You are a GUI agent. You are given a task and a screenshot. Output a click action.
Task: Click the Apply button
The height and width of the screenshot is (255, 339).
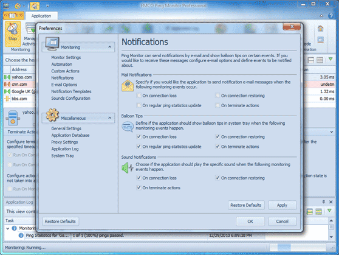pos(282,205)
